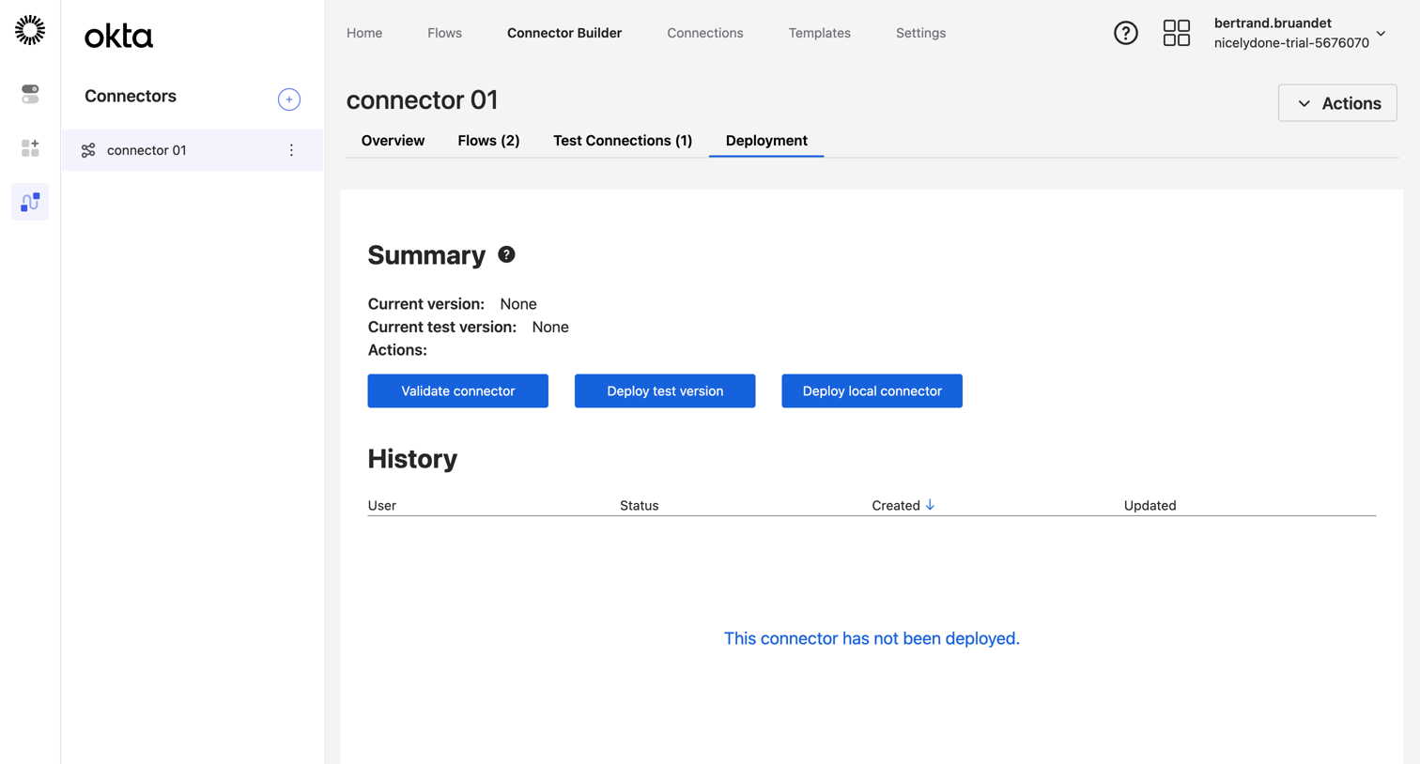The width and height of the screenshot is (1420, 764).
Task: Click the 'This connector has not been deployed.' message
Action: click(872, 638)
